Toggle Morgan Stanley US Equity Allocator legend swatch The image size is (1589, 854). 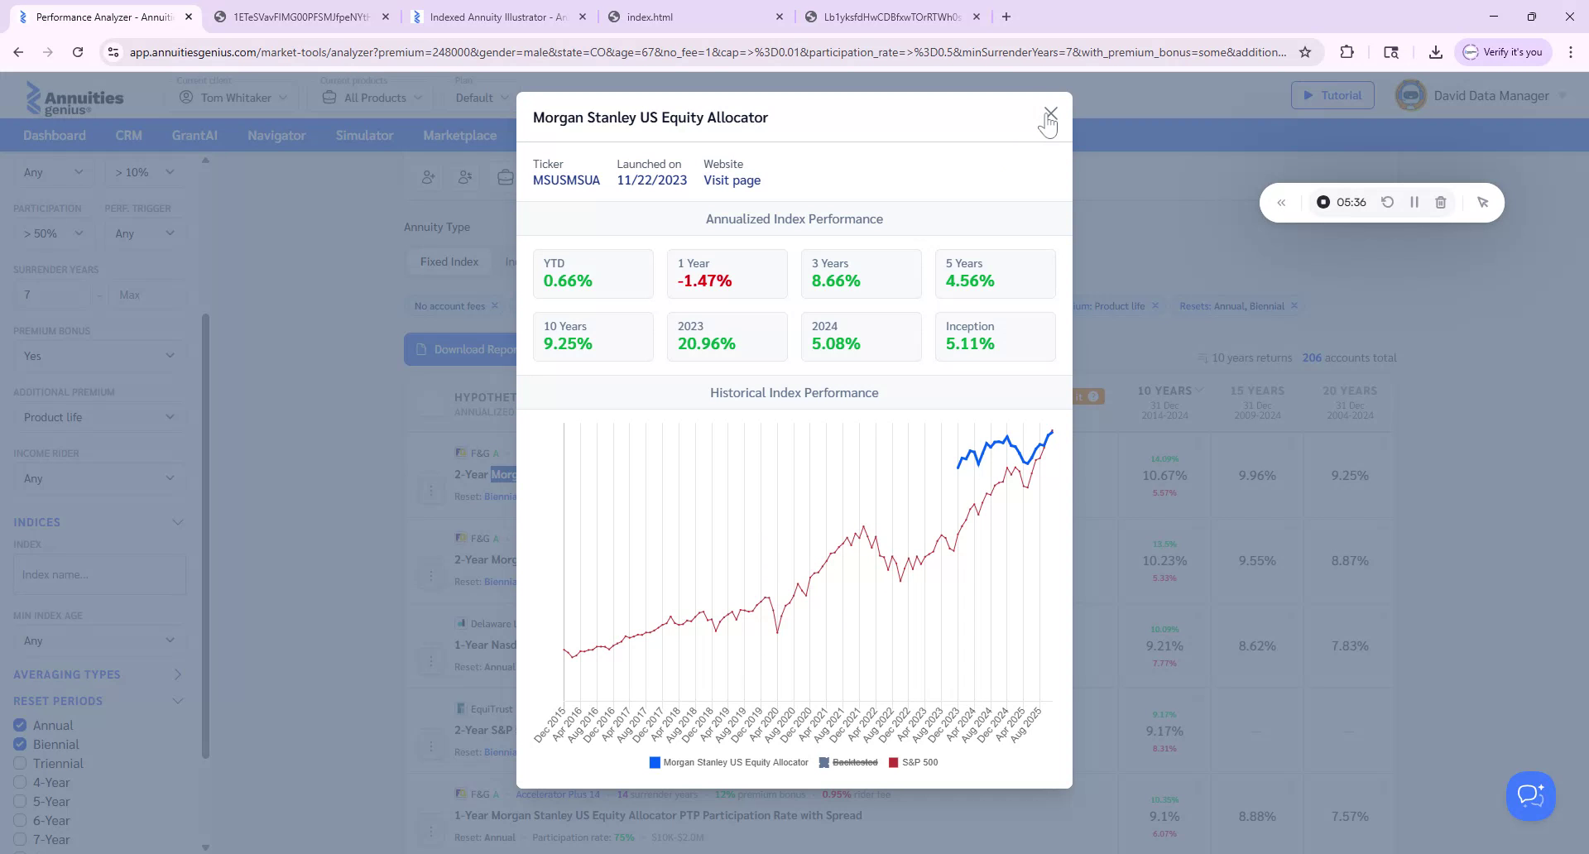[655, 762]
